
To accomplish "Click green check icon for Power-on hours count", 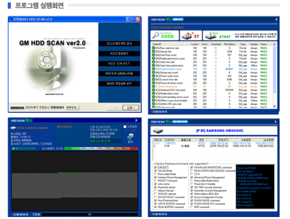I will 154,69.
